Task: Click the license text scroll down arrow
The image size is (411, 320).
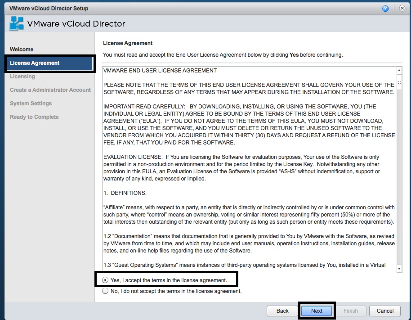Action: [399, 269]
